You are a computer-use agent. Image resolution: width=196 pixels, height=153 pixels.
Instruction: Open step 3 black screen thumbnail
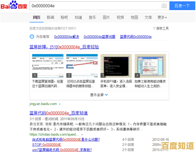(x=116, y=66)
